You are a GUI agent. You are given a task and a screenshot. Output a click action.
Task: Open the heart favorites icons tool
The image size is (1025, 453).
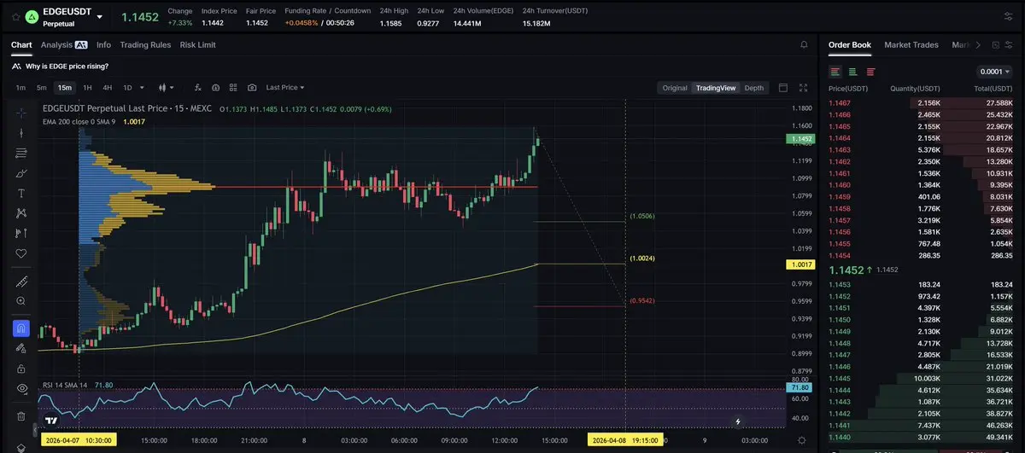click(21, 253)
